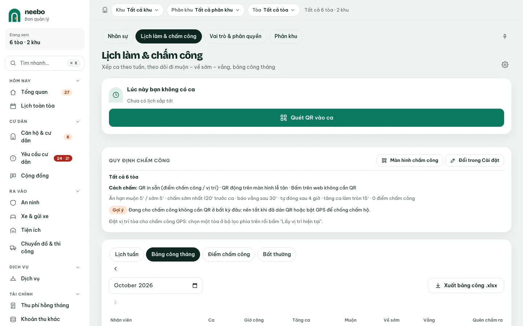This screenshot has height=326, width=523.
Task: Open the calendar picker icon in month field
Action: click(195, 285)
